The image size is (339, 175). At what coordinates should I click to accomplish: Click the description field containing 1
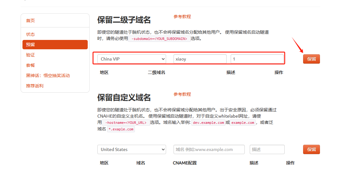[x=257, y=59]
